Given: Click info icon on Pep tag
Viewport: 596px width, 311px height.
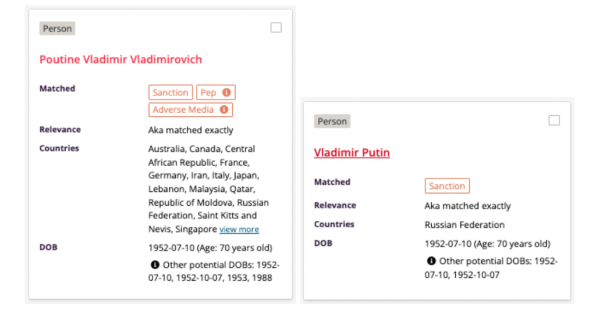Looking at the screenshot, I should point(226,92).
